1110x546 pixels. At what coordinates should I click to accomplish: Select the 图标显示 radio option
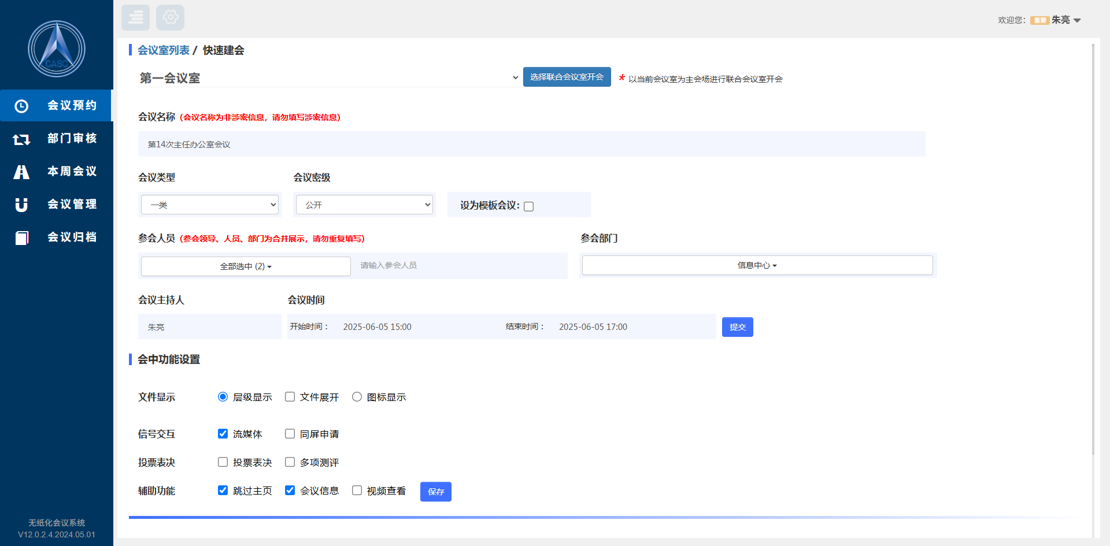[357, 397]
